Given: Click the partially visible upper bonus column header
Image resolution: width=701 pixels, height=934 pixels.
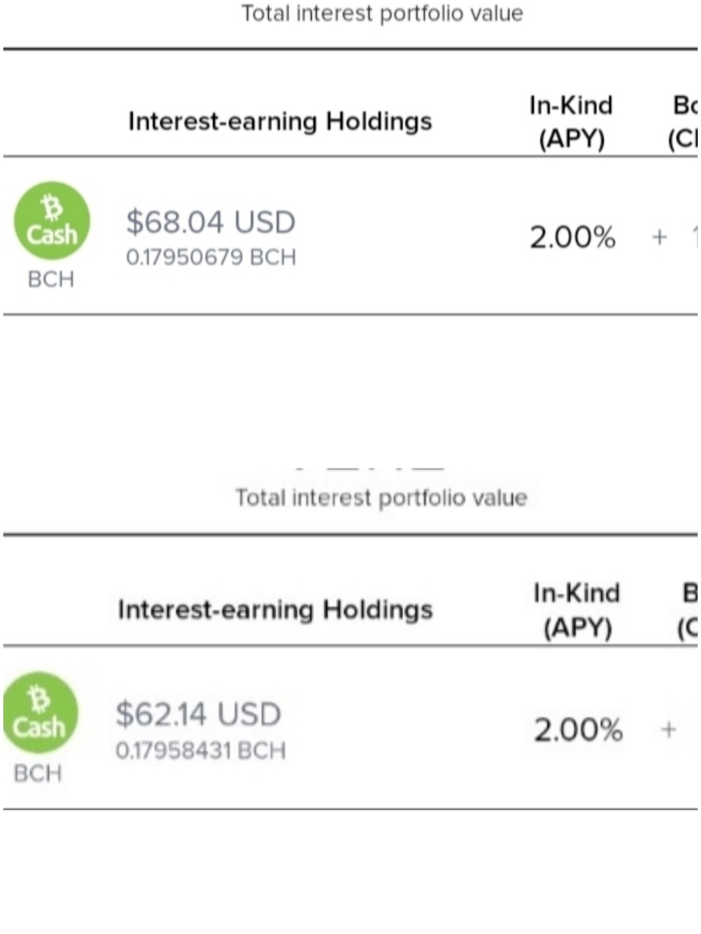Looking at the screenshot, I should coord(685,122).
